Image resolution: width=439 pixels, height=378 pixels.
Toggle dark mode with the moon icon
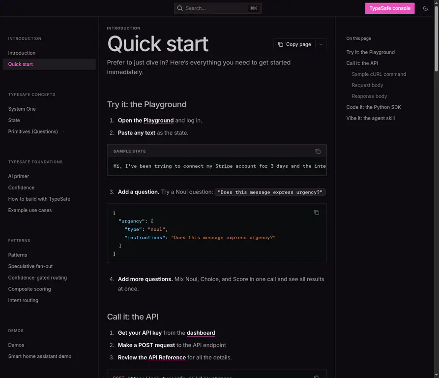[x=426, y=8]
